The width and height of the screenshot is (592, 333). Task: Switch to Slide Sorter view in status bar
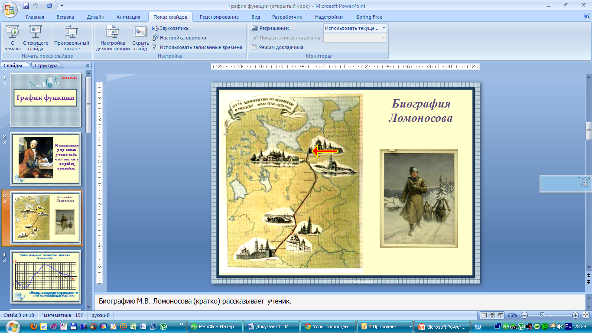tap(492, 315)
